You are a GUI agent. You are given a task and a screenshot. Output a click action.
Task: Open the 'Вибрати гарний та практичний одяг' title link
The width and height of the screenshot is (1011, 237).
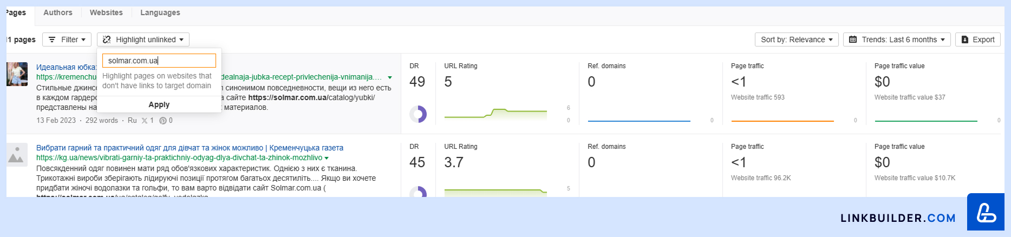tap(190, 148)
